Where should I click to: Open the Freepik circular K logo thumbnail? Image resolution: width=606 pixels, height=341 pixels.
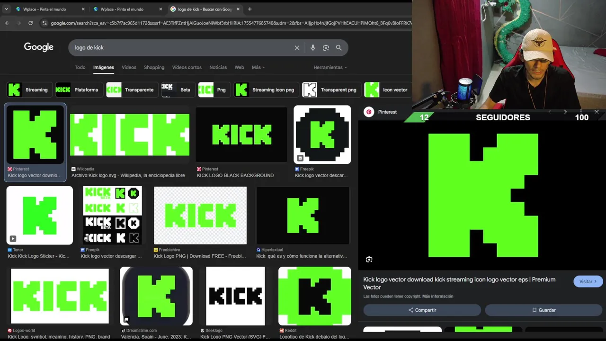pos(322,135)
